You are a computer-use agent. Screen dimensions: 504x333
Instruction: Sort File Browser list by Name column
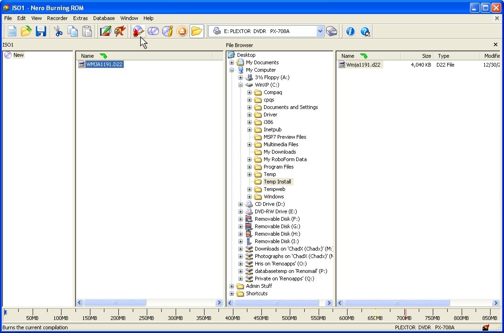(x=368, y=55)
